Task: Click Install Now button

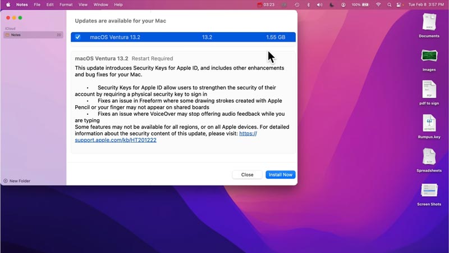Action: (x=280, y=175)
